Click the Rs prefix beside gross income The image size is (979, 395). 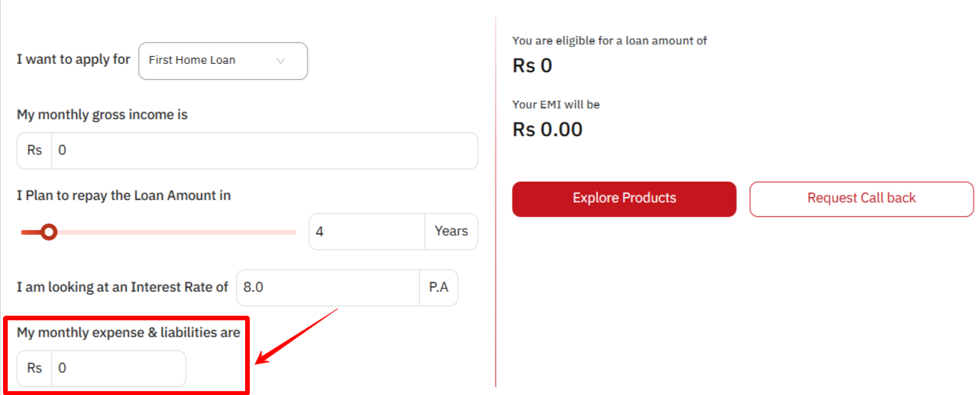[x=35, y=151]
